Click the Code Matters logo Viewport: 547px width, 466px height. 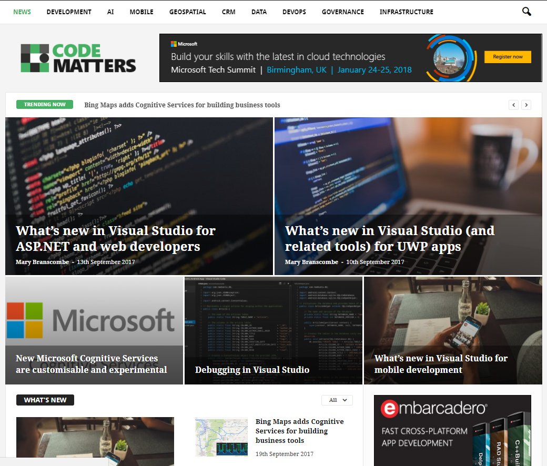[78, 58]
